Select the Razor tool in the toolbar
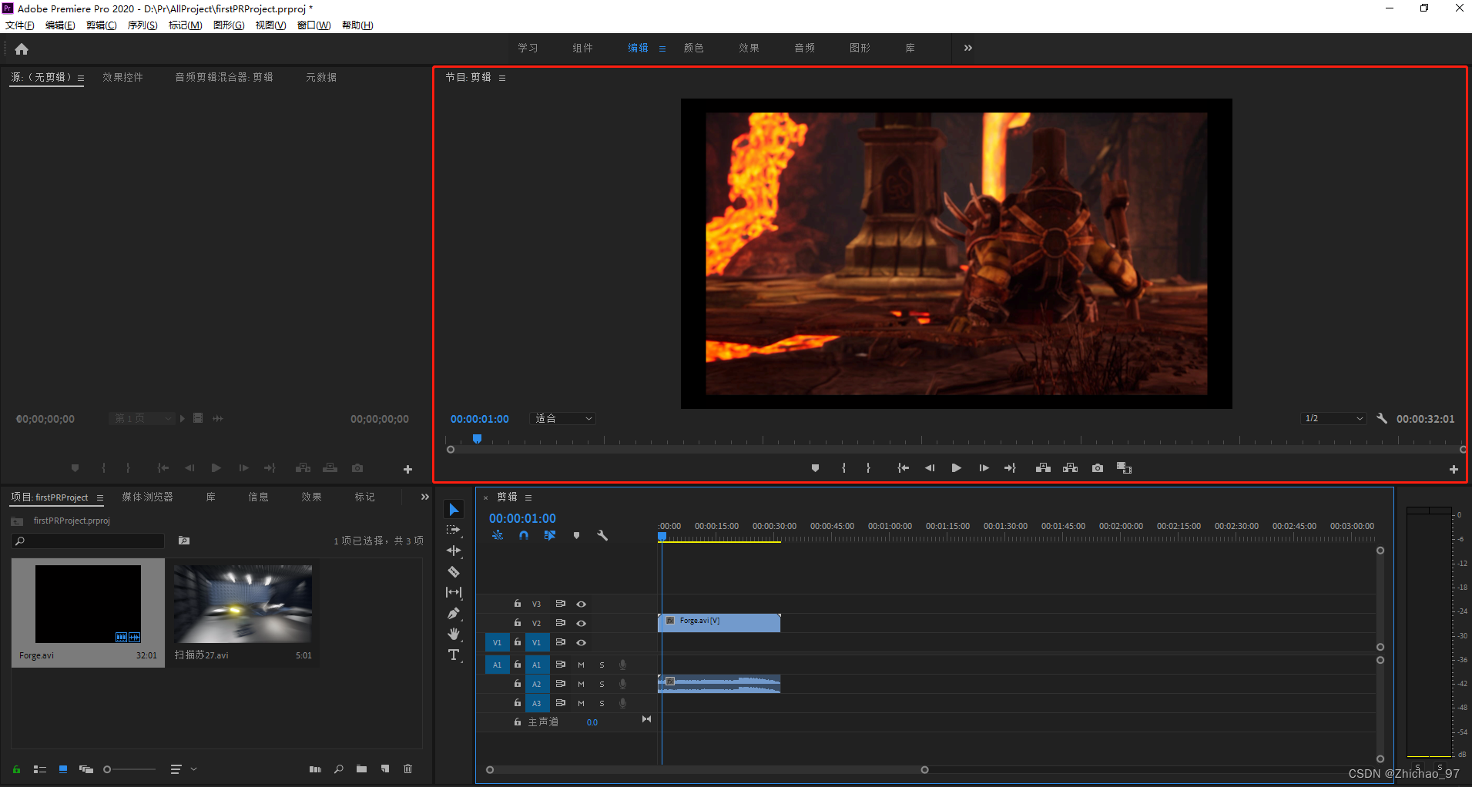Screen dimensions: 1472x787 [454, 571]
